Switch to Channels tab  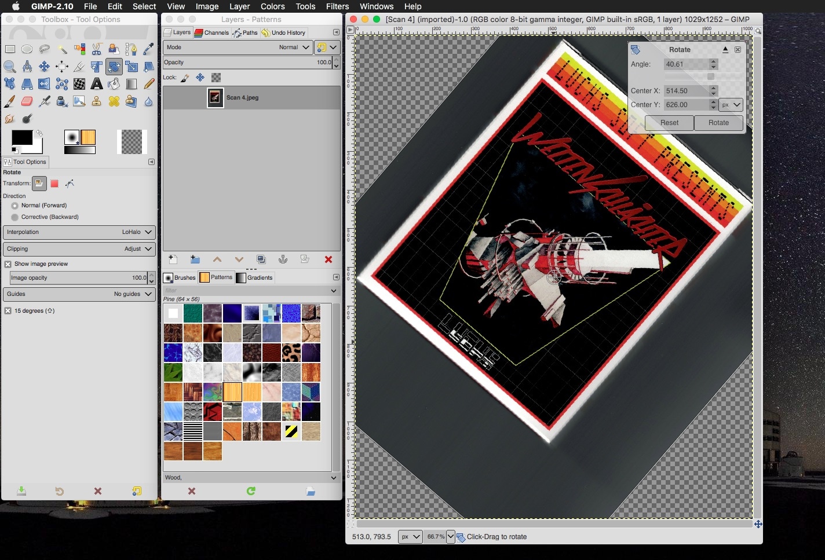(211, 33)
